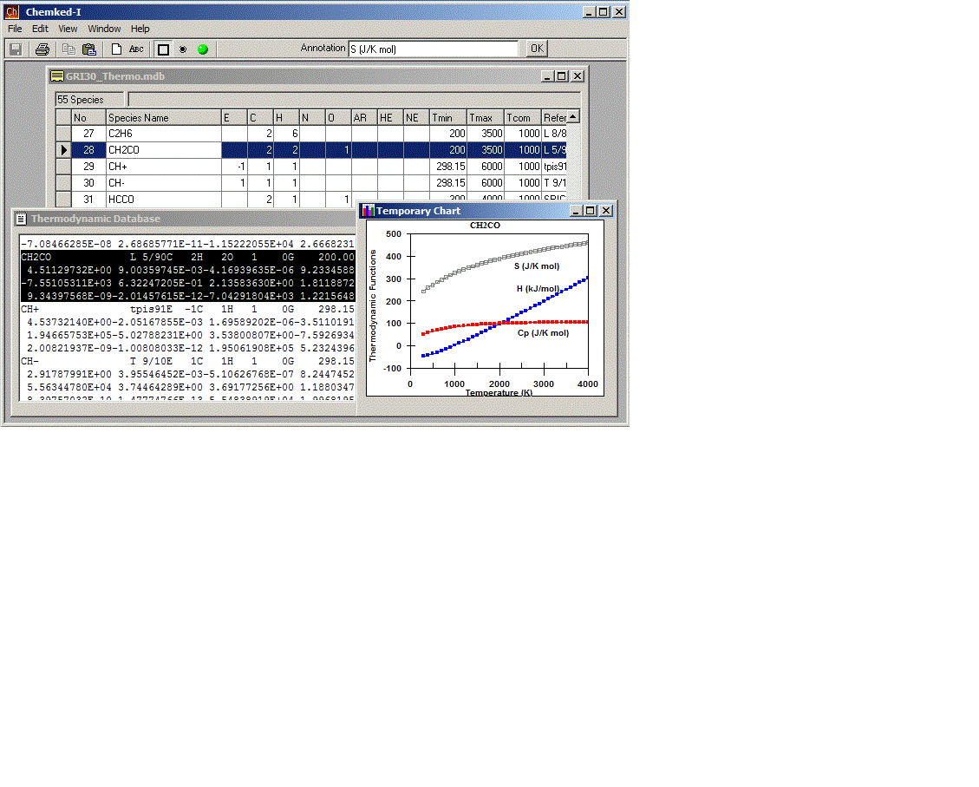This screenshot has height=787, width=979.
Task: Click the GRI30_Thermo.mdb window icon
Action: [57, 76]
